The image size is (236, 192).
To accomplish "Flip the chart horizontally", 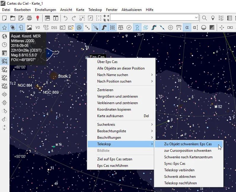I will coord(4,95).
